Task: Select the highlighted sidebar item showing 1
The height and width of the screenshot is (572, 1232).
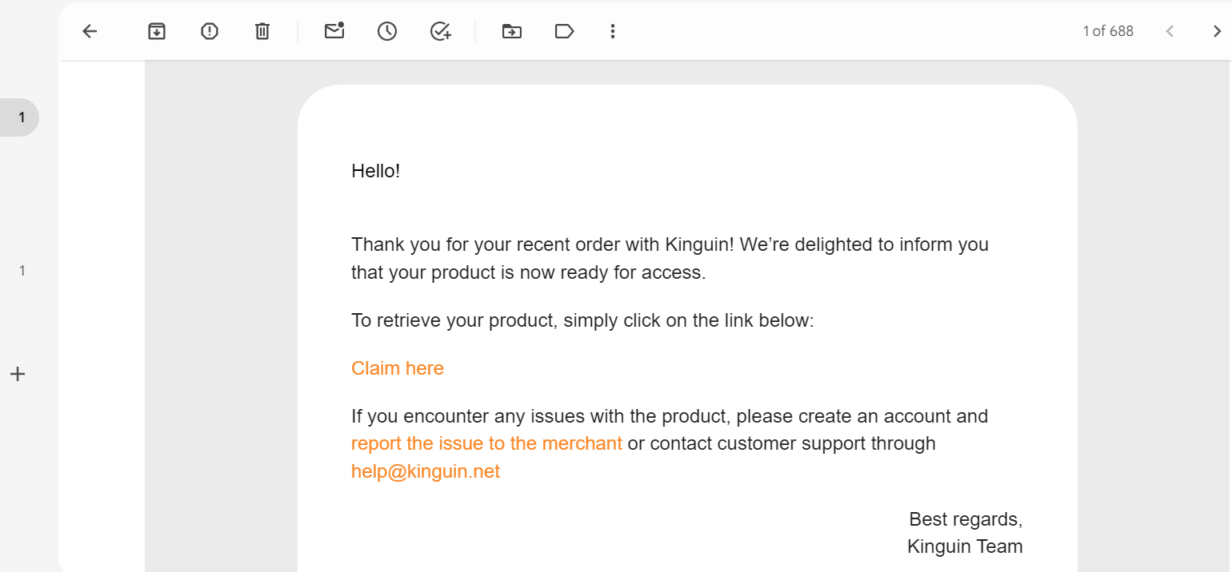Action: coord(19,117)
